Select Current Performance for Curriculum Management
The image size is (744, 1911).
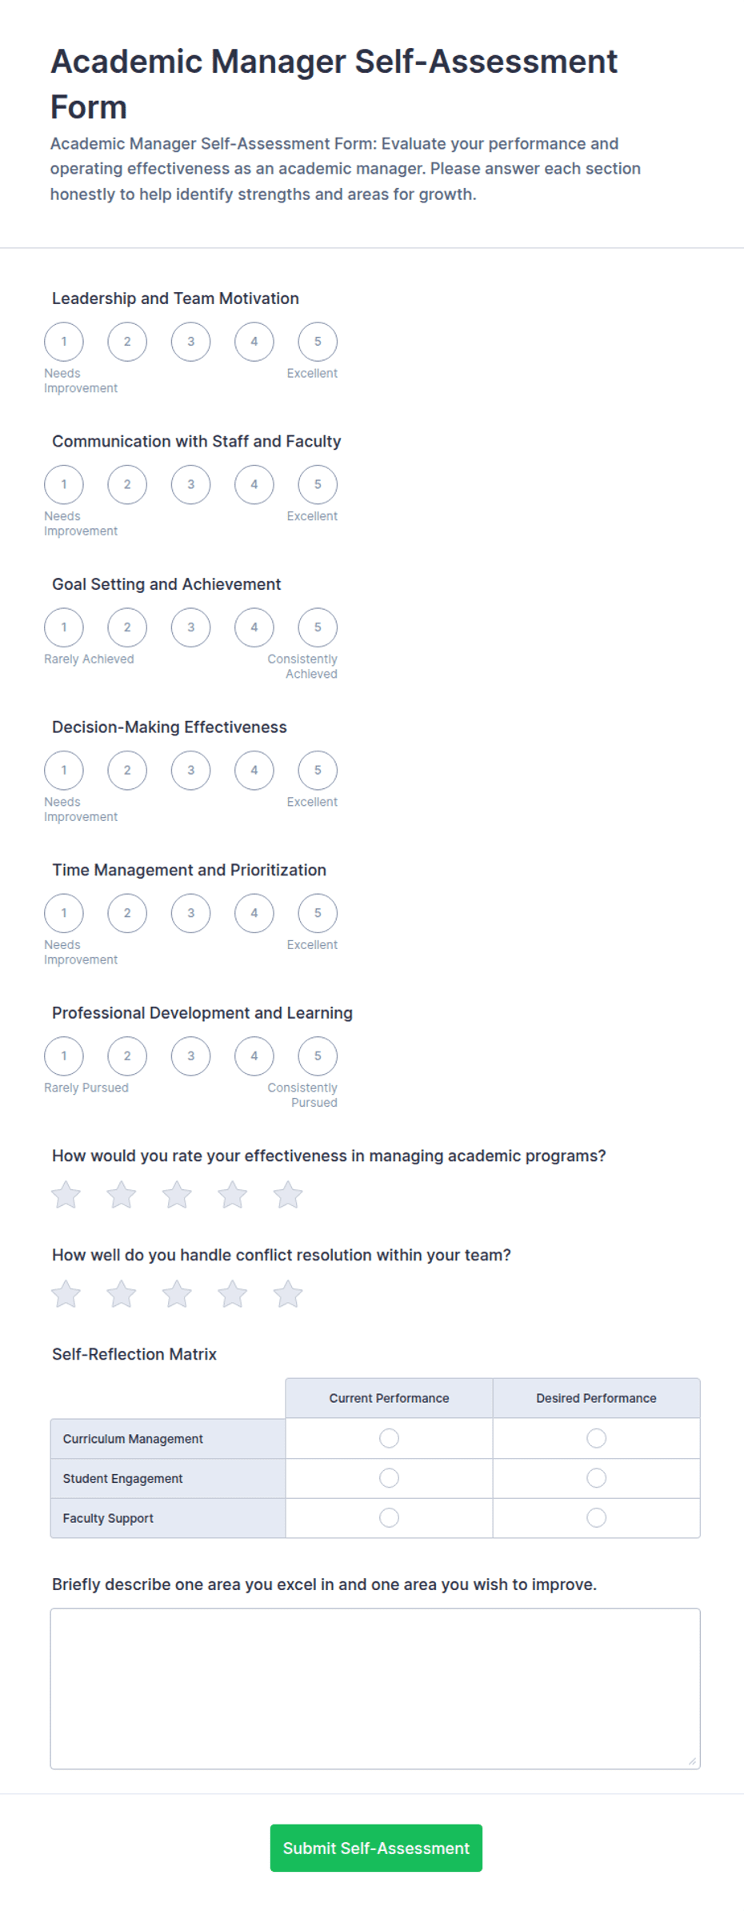[x=389, y=1438]
